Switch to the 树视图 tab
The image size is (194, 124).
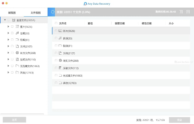tap(12, 13)
